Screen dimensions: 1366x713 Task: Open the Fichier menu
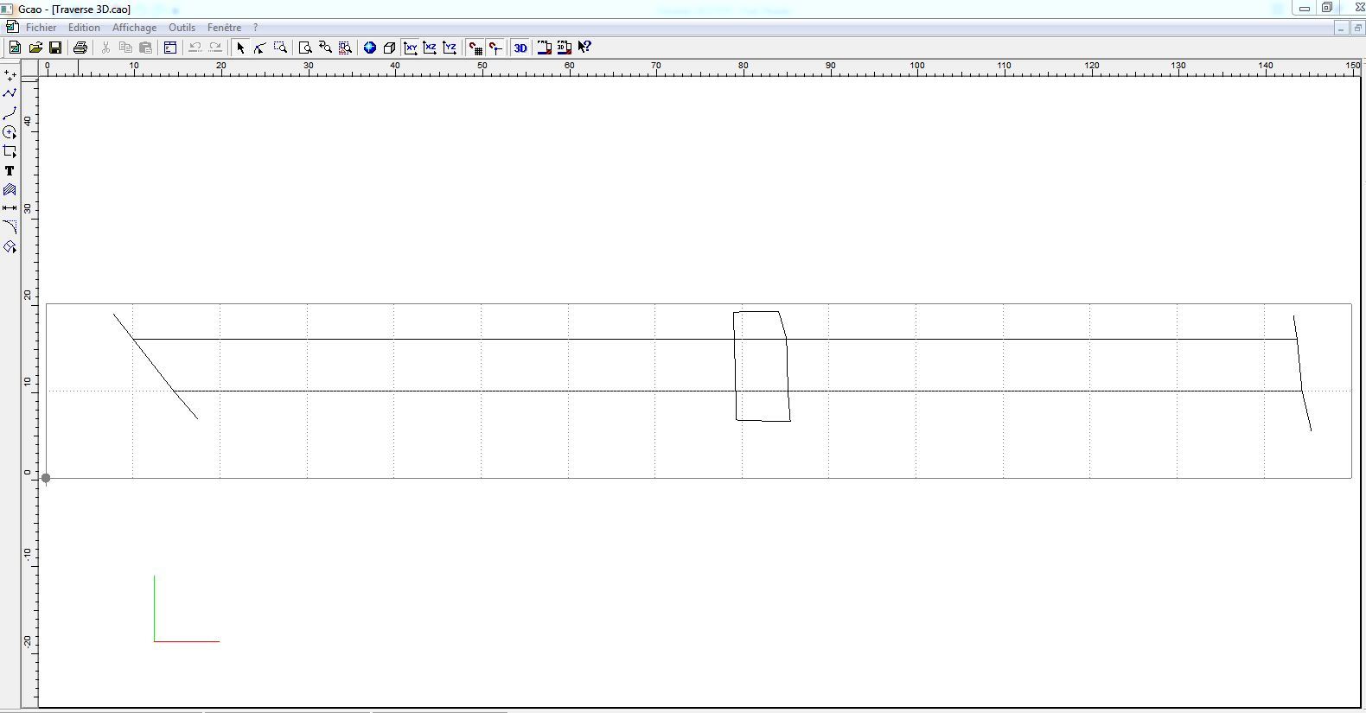tap(41, 28)
